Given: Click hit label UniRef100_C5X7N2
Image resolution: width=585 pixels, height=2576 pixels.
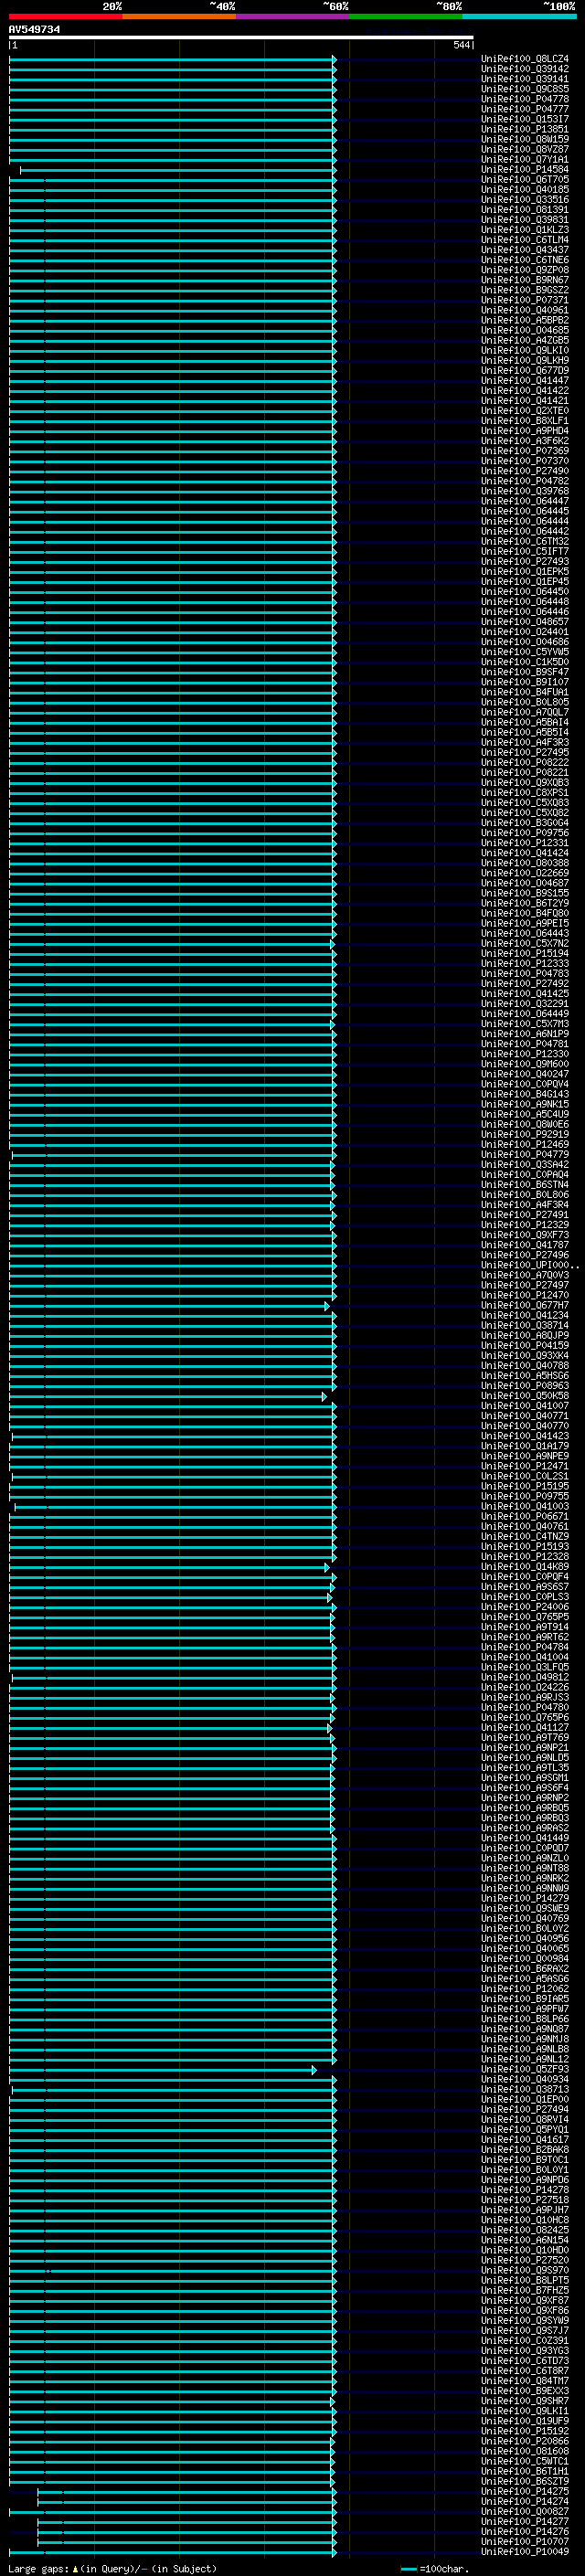Looking at the screenshot, I should click(525, 944).
